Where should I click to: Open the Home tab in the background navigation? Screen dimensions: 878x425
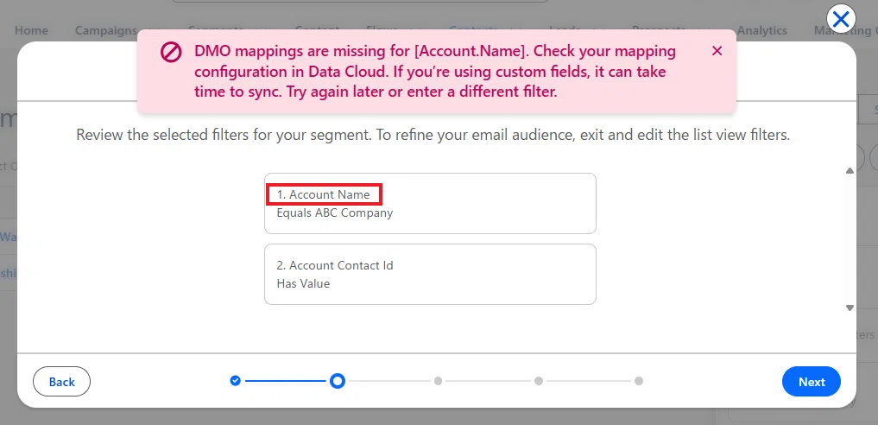point(31,31)
